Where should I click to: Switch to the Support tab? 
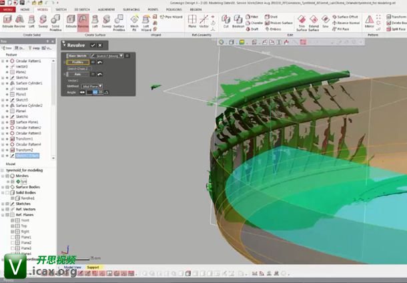pyautogui.click(x=93, y=267)
